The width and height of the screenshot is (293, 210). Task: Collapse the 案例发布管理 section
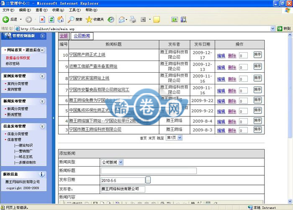[x=42, y=76]
